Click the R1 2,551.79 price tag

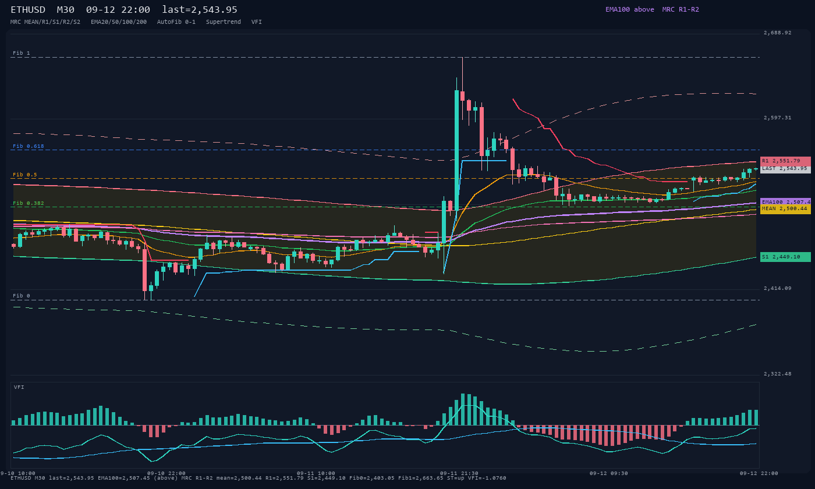[x=785, y=161]
